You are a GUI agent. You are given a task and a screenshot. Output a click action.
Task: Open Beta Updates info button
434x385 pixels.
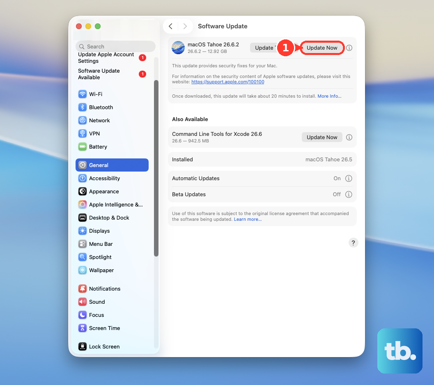coord(349,194)
